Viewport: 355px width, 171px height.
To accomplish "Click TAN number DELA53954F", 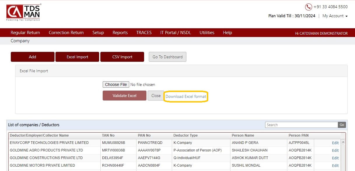I will [113, 158].
